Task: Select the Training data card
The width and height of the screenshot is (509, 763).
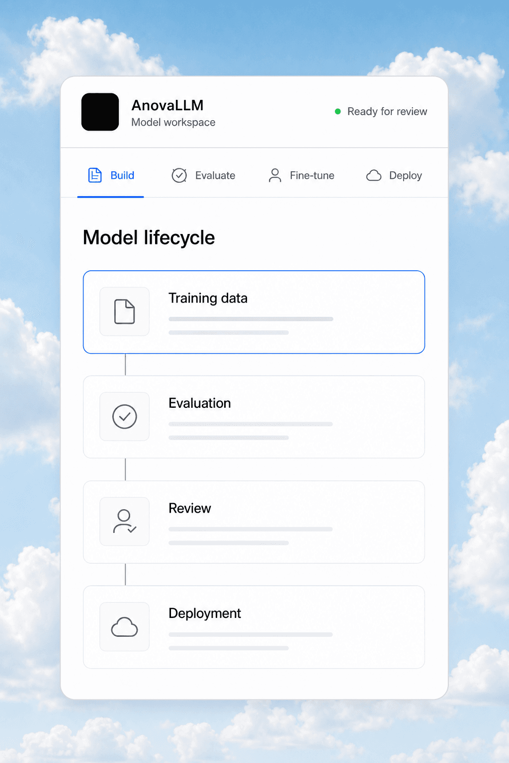Action: pos(254,312)
